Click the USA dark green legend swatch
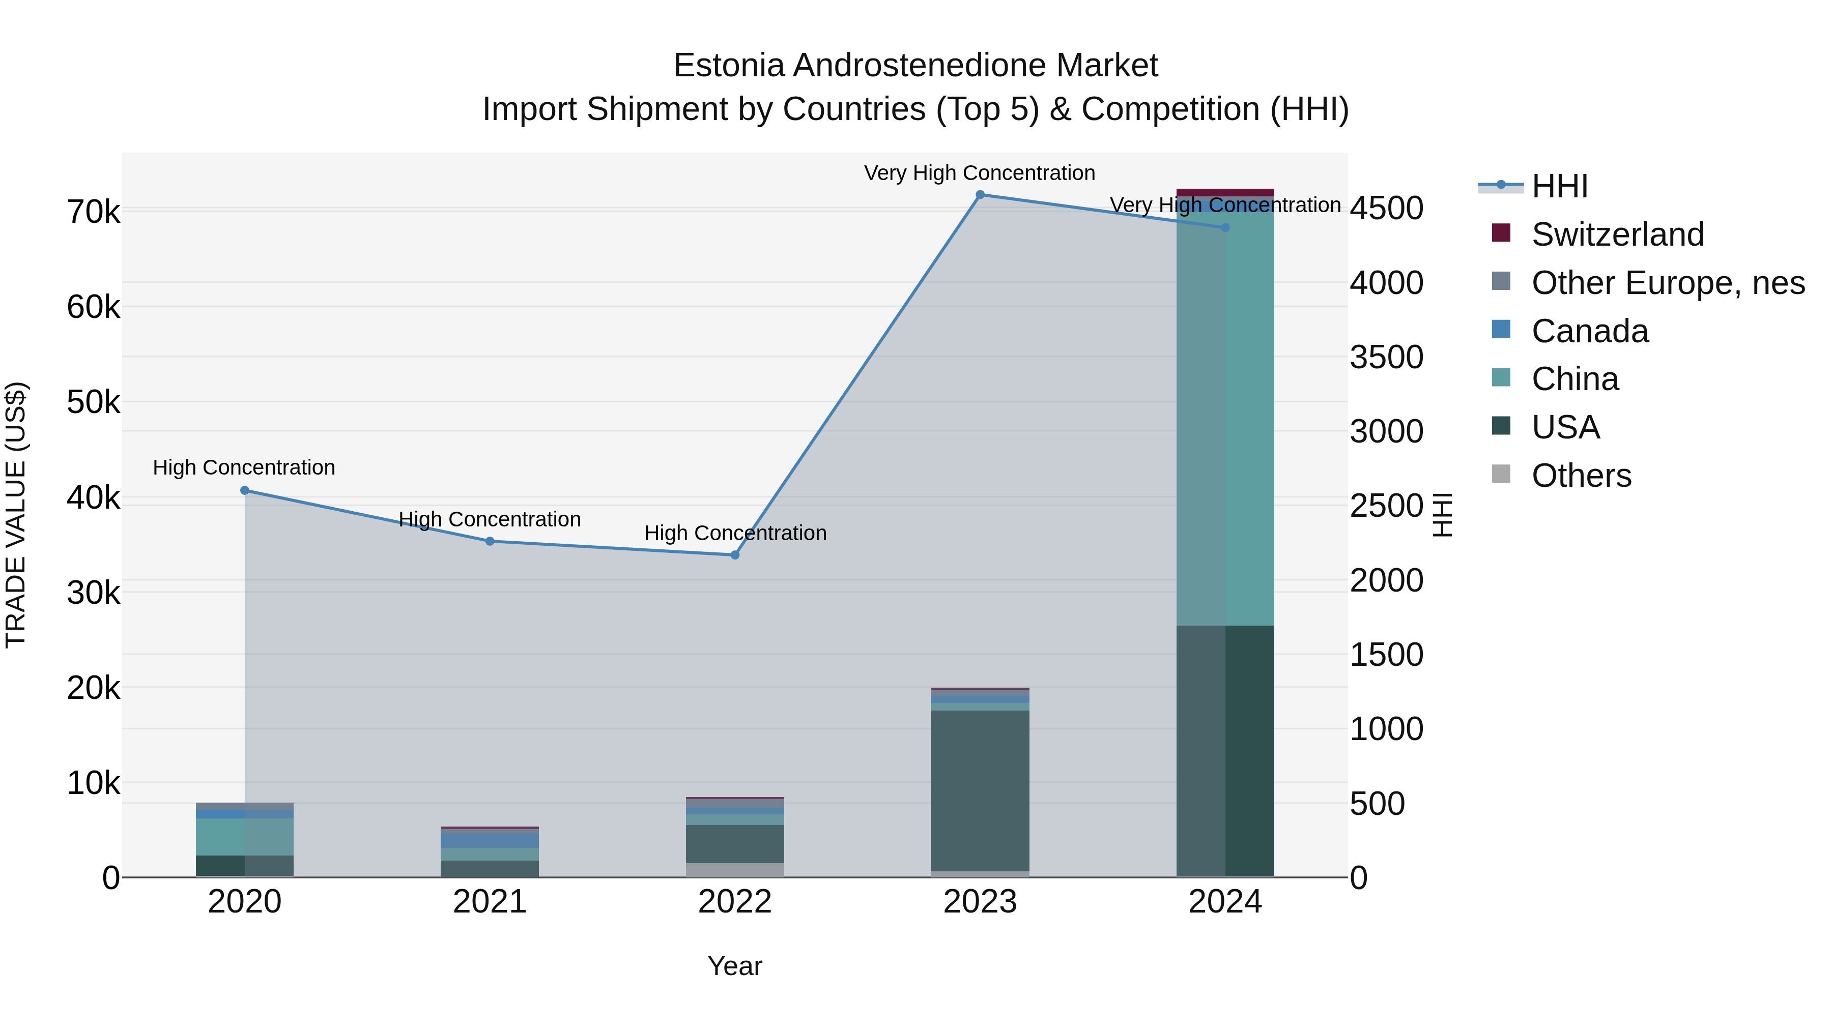This screenshot has height=1030, width=1832. point(1501,425)
